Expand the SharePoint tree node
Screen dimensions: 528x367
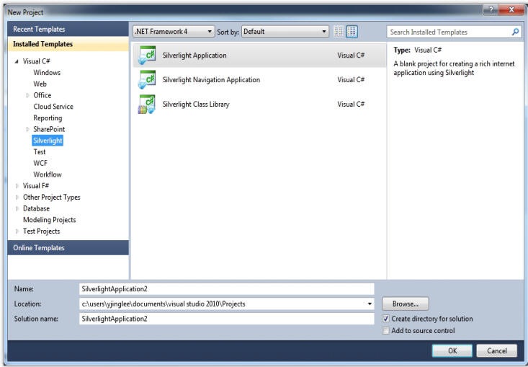coord(27,129)
